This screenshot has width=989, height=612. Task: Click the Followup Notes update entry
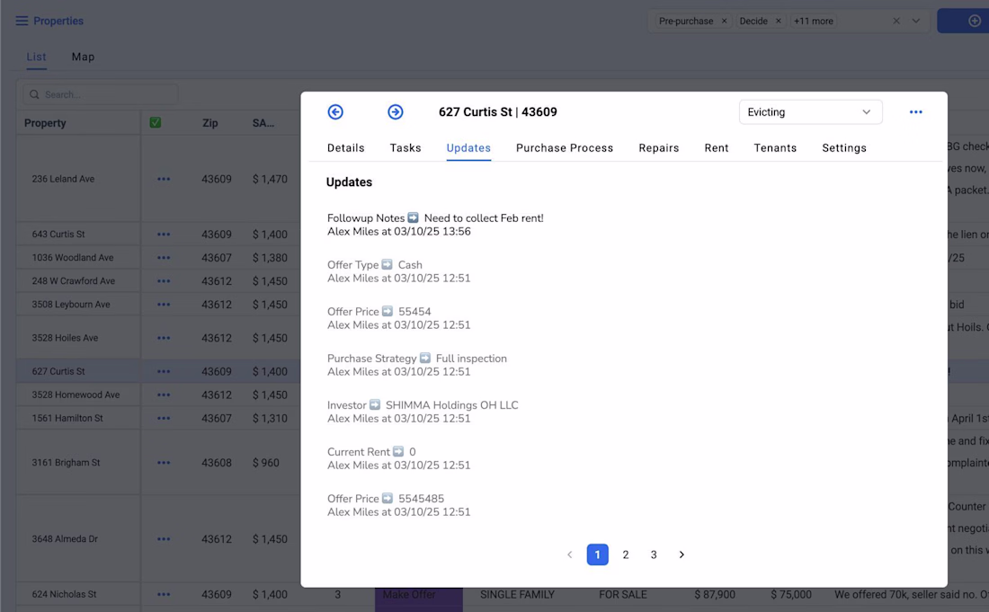click(x=435, y=225)
